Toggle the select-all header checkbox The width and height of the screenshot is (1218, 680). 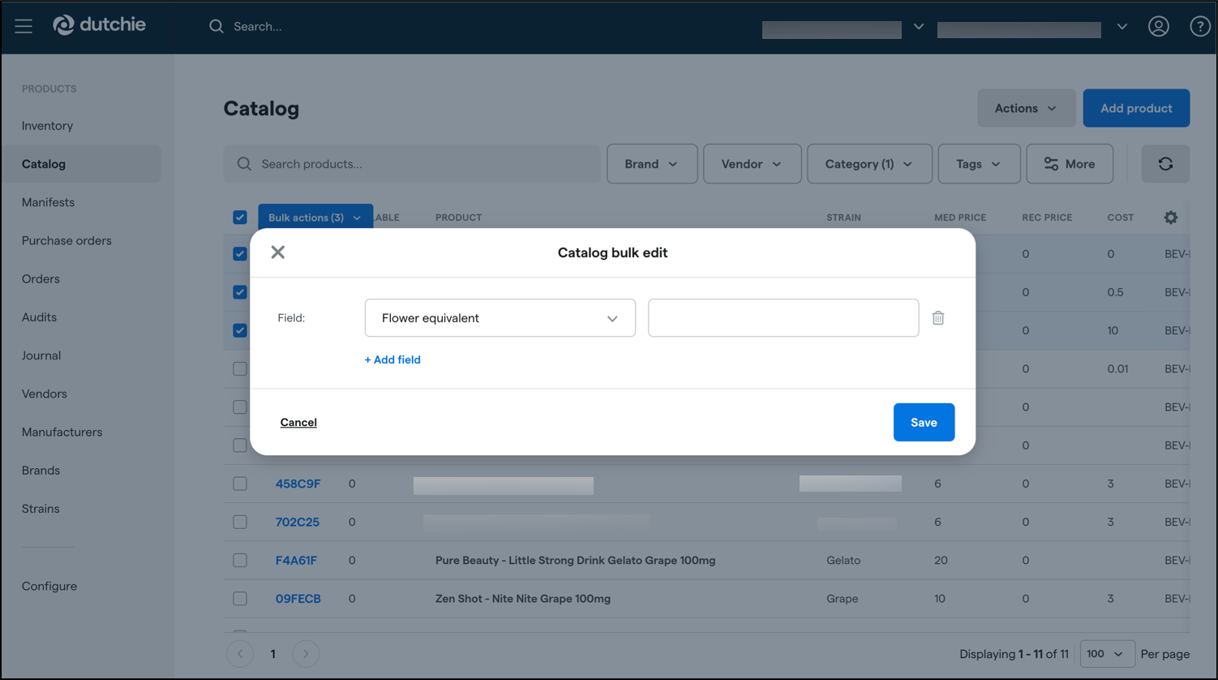point(240,217)
